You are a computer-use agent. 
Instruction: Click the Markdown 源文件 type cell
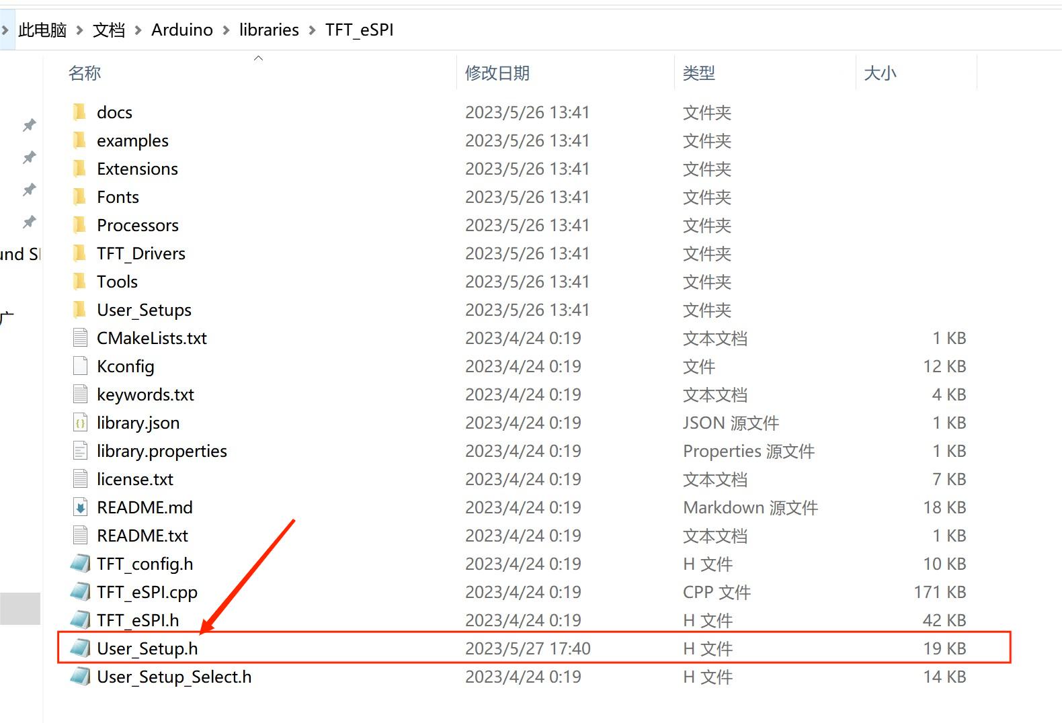(x=750, y=507)
